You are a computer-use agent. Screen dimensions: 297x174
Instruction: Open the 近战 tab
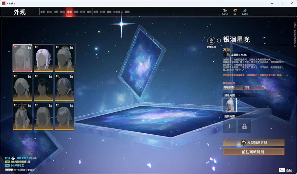pyautogui.click(x=76, y=12)
